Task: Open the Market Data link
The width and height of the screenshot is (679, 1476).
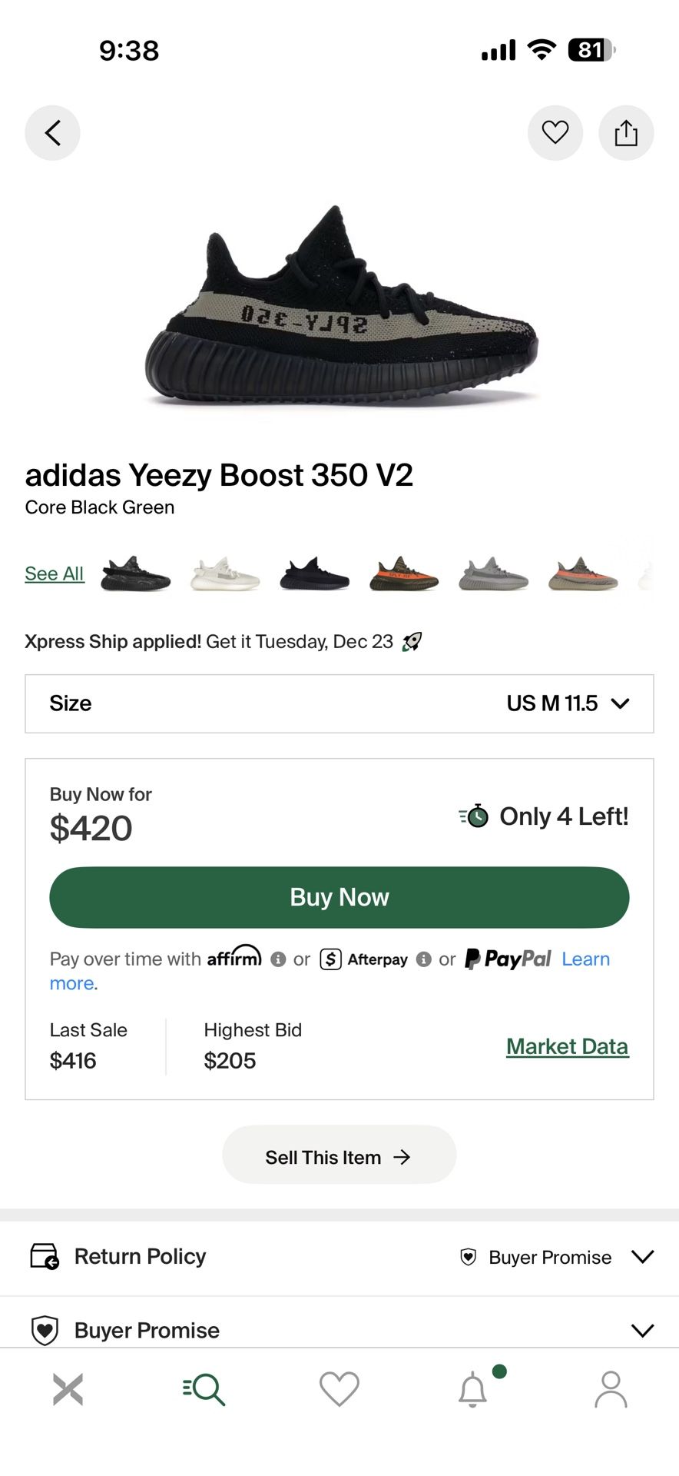Action: (x=567, y=1046)
